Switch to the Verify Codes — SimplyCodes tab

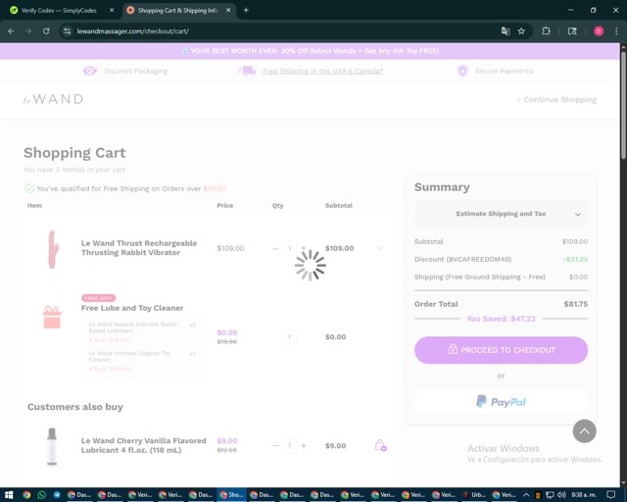click(x=59, y=11)
